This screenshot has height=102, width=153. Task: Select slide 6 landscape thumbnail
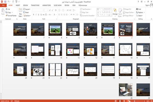(x=55, y=29)
